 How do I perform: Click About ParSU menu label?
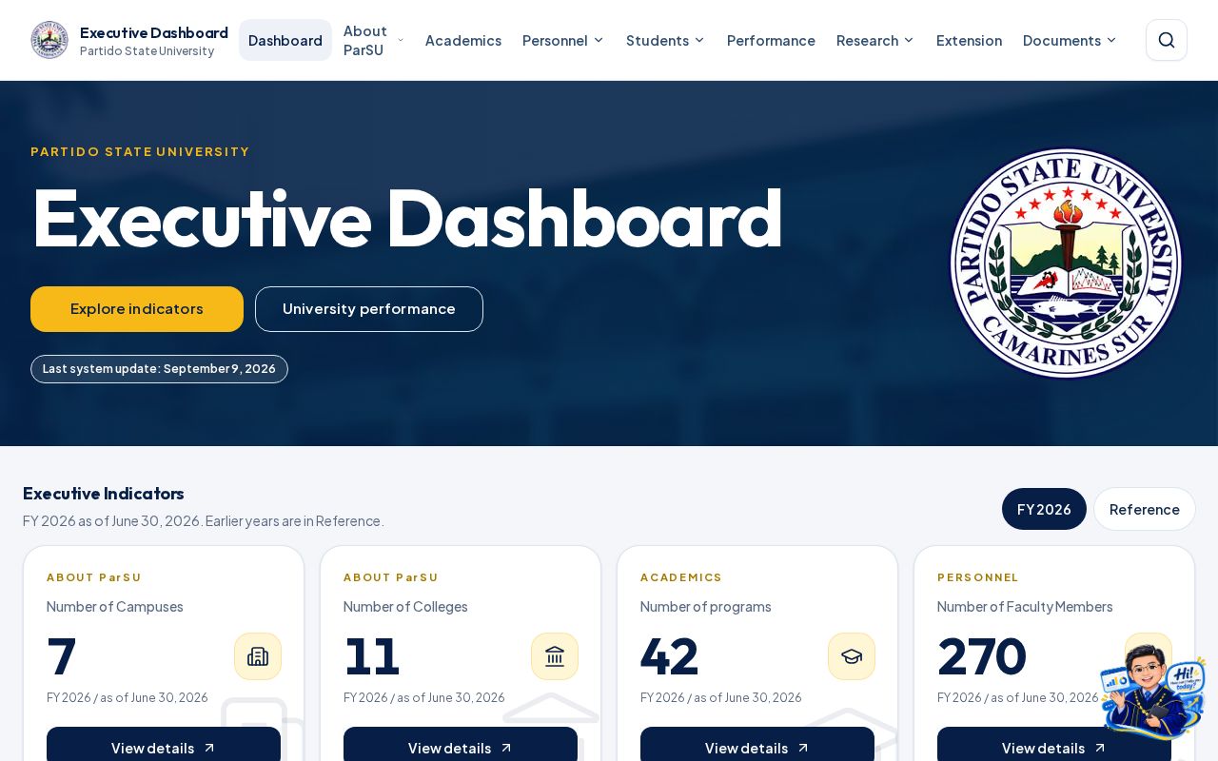coord(365,40)
